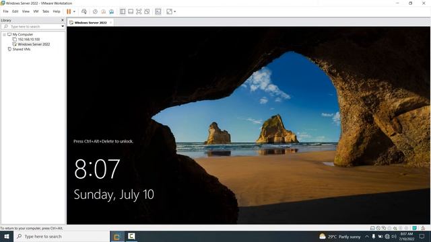Click the Sunday, July 10 date text
Screen dimensions: 431x242
114,195
